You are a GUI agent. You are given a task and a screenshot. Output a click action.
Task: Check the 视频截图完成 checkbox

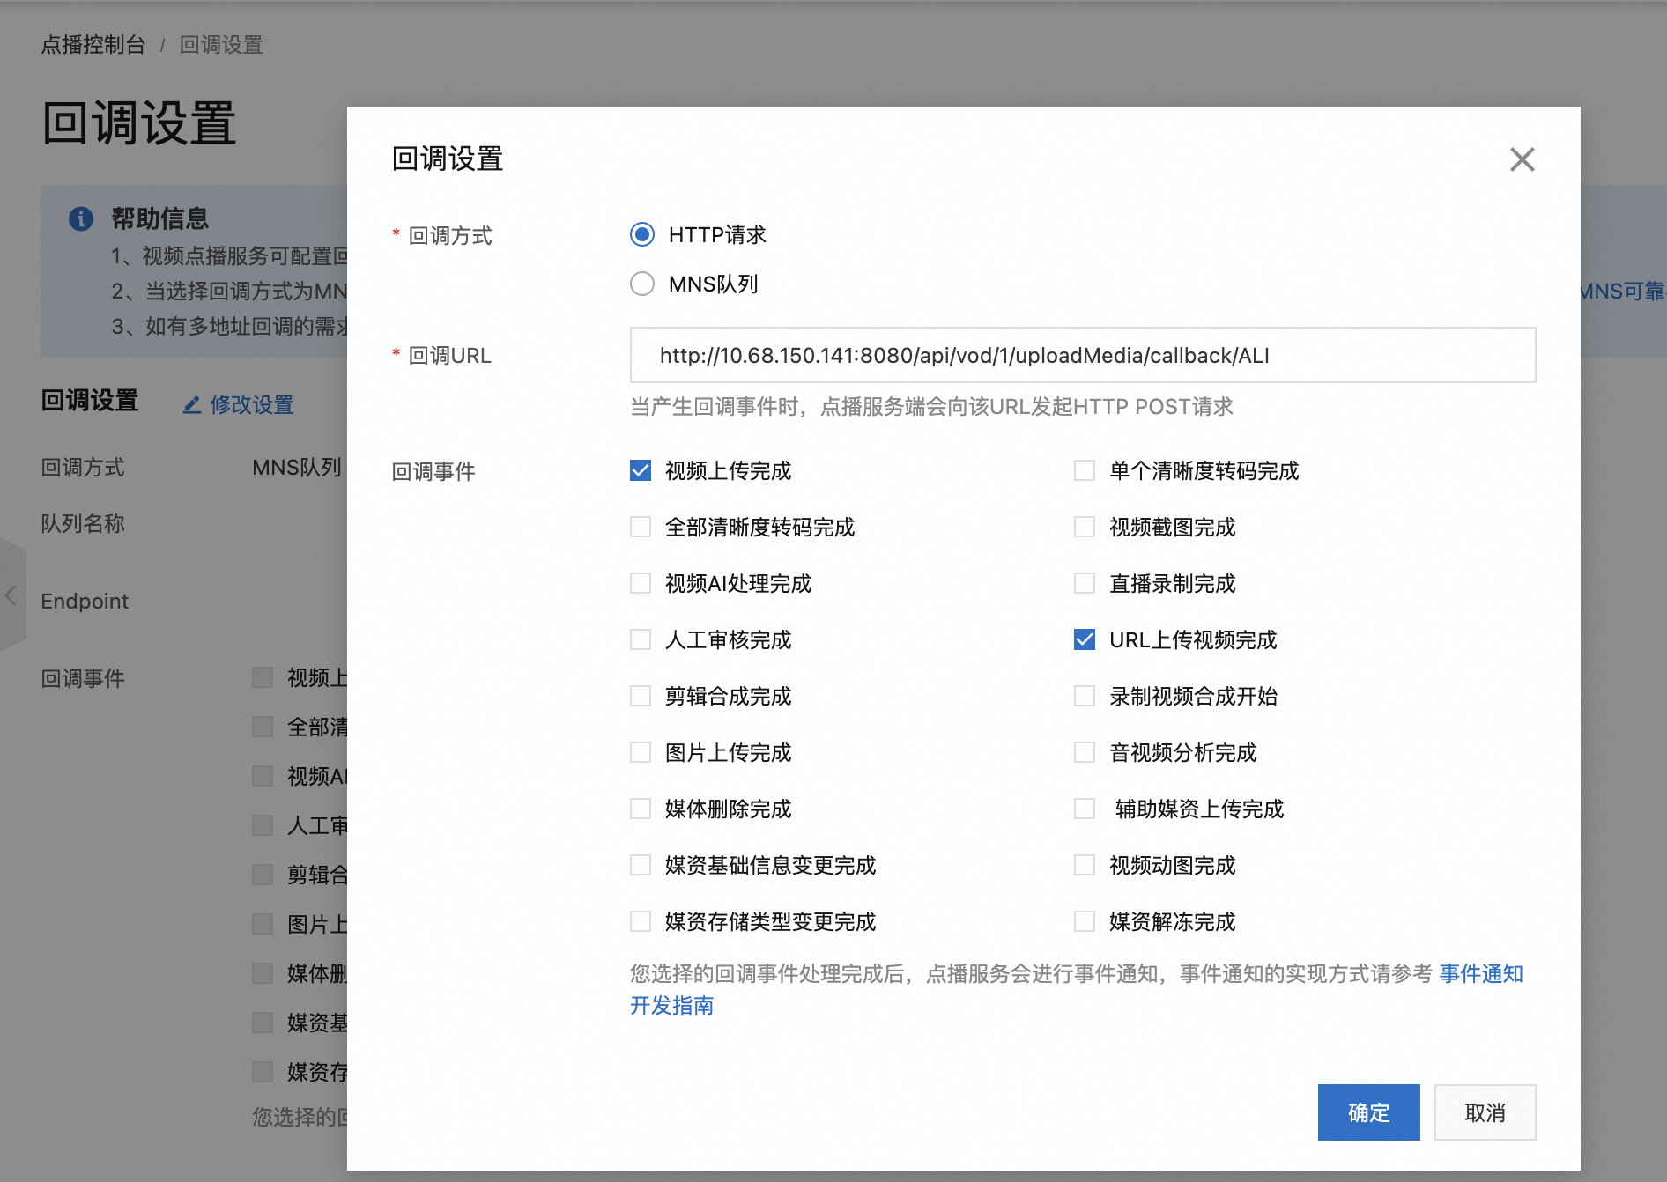click(1085, 527)
